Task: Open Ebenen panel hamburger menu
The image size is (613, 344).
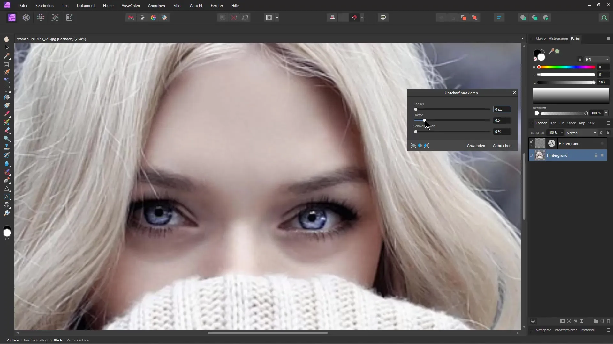Action: point(609,123)
